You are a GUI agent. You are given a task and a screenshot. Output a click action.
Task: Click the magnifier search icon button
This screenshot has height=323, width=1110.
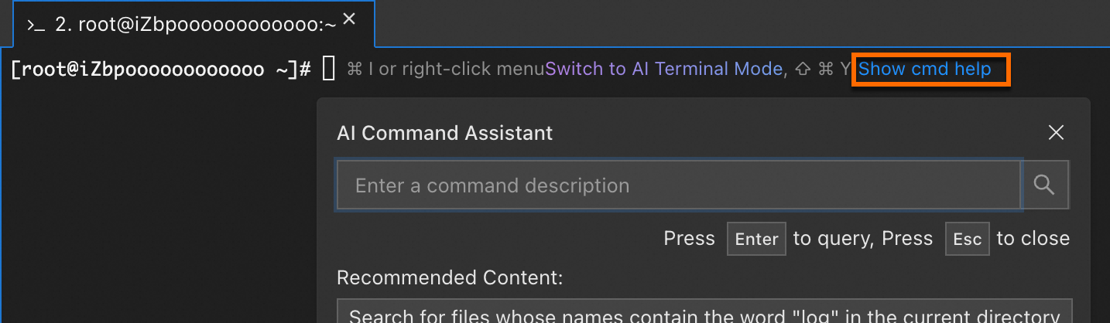click(x=1045, y=185)
